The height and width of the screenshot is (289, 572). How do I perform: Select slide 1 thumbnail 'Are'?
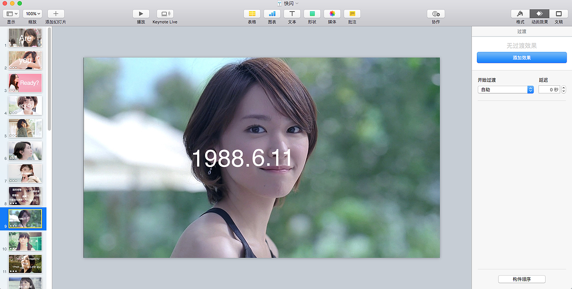[25, 38]
